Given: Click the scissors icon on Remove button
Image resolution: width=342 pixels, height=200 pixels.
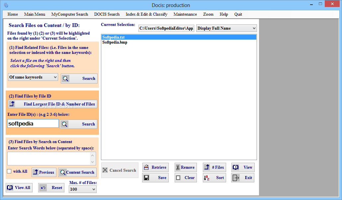Looking at the screenshot, I should 178,167.
